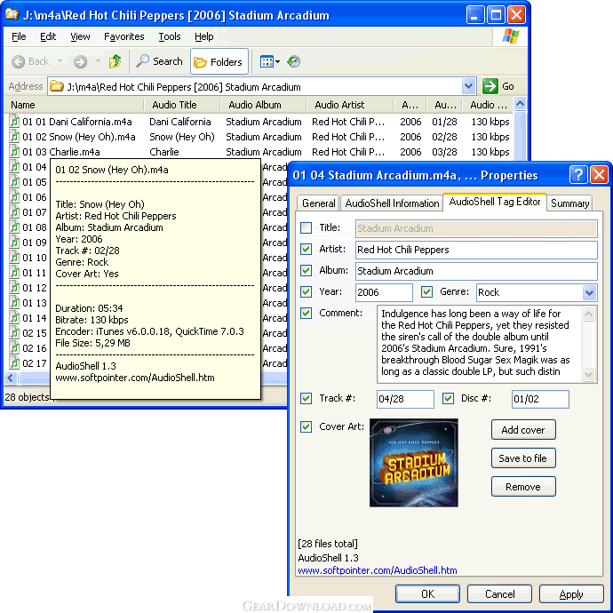Click the green Go arrow icon
Screen dimensions: 613x613
tap(490, 86)
